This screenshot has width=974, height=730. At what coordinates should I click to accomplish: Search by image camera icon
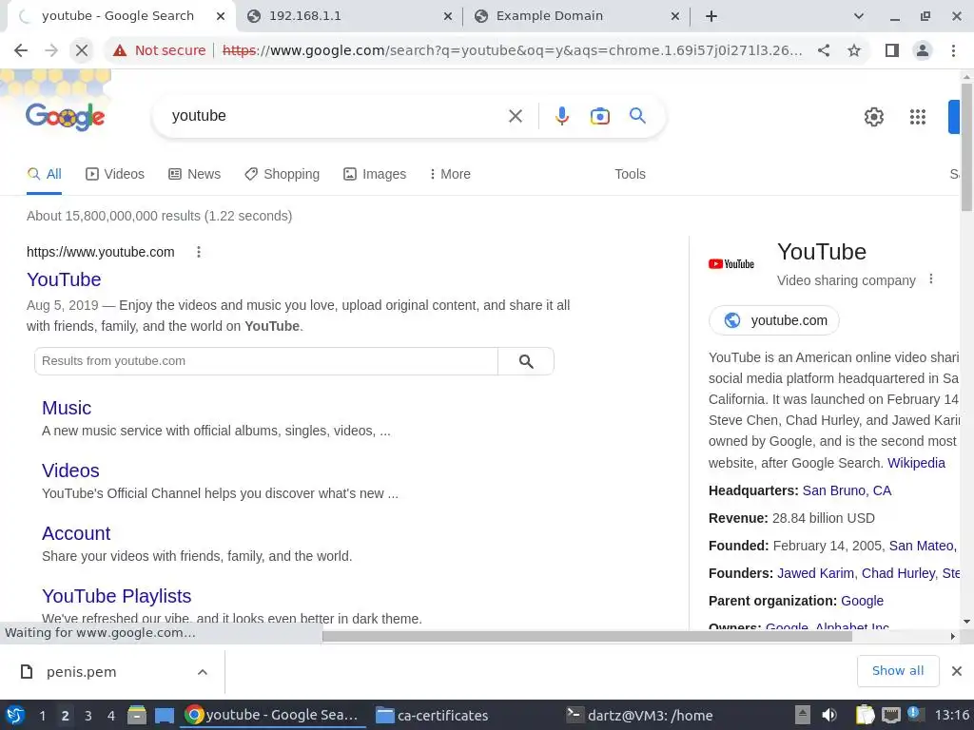pos(599,116)
